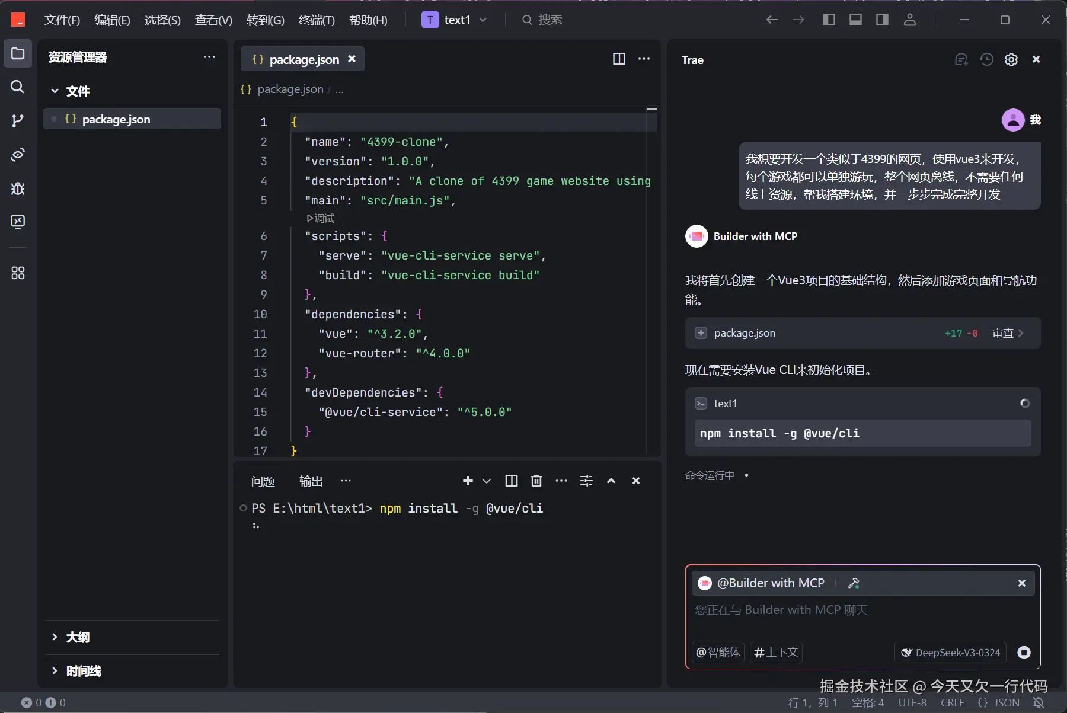The height and width of the screenshot is (713, 1067).
Task: Change indentation via 空格: 4
Action: tap(868, 702)
